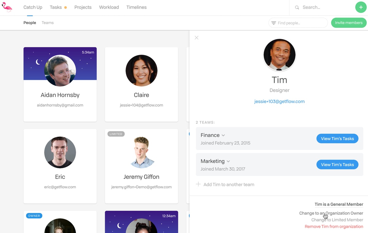
Task: Click Tim is a General Member text
Action: point(339,204)
